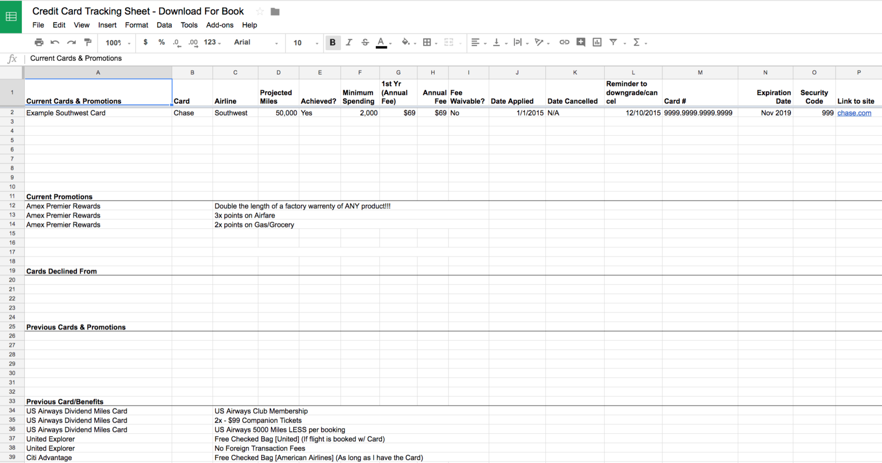Follow the chase.com link
The image size is (882, 463).
point(854,113)
